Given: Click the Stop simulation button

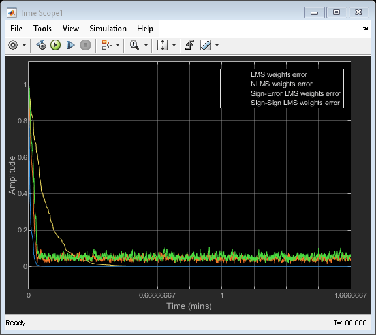Looking at the screenshot, I should coord(86,45).
